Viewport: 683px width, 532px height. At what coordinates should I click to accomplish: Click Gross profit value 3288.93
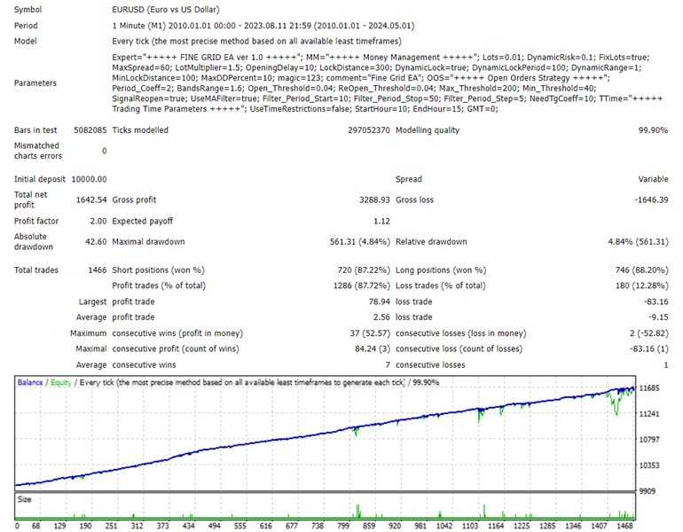[x=374, y=199]
